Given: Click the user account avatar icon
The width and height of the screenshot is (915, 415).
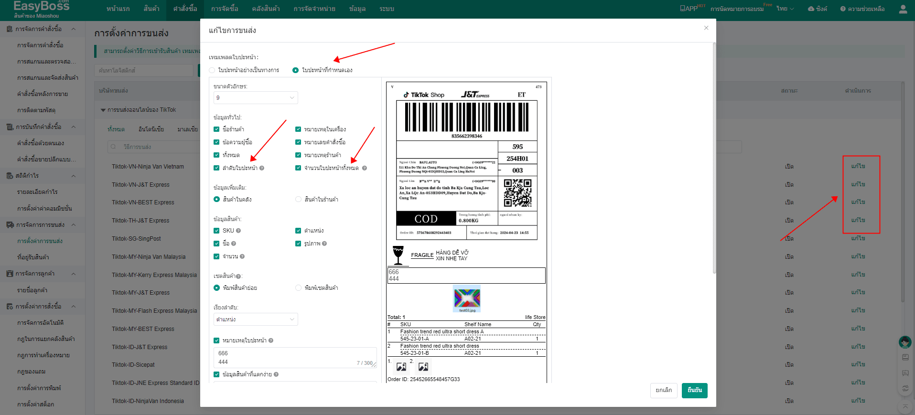Looking at the screenshot, I should 903,9.
